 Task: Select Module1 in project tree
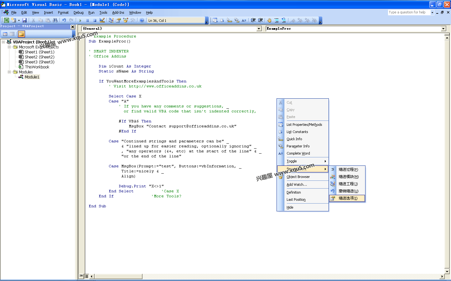(32, 77)
